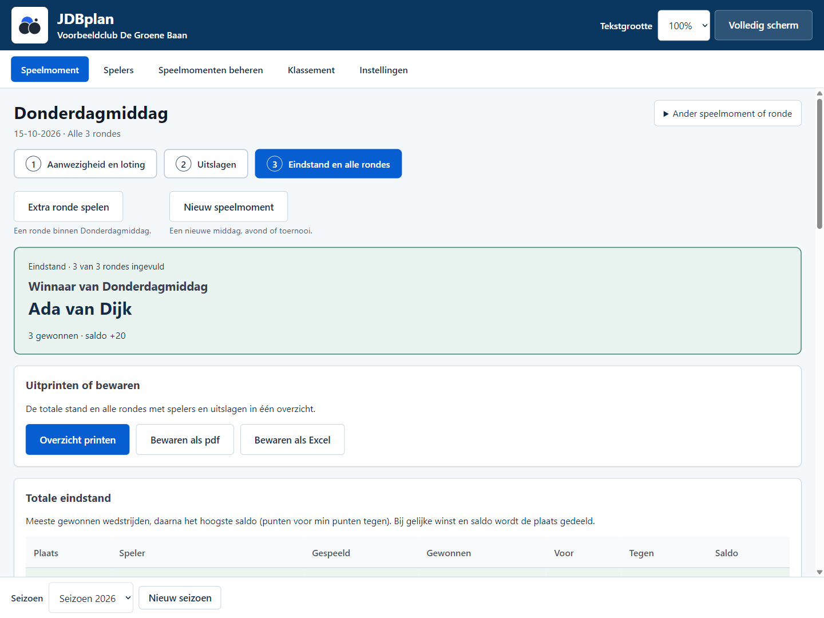
Task: Click the Voor column header
Action: [x=564, y=553]
